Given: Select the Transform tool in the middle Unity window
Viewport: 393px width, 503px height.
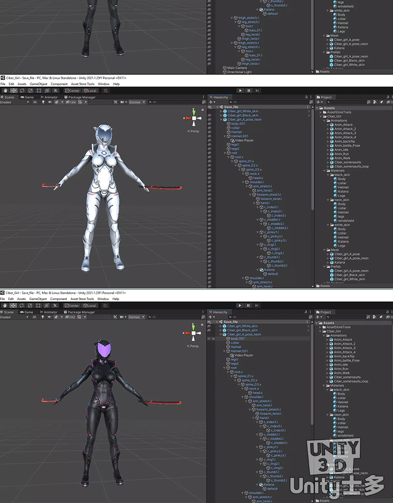Looking at the screenshot, I should pyautogui.click(x=47, y=91).
